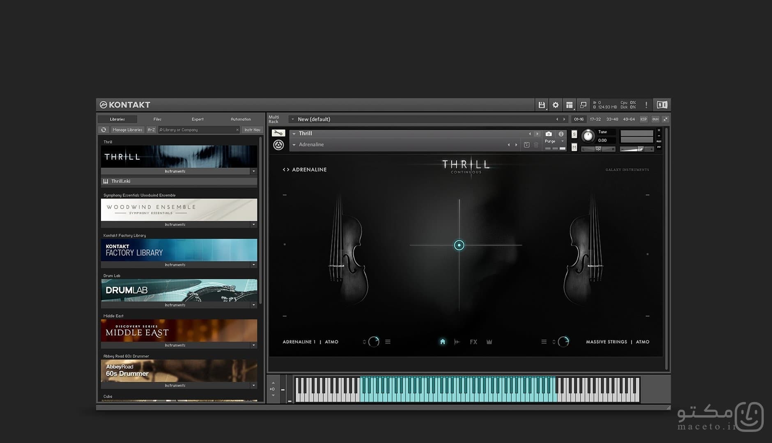This screenshot has height=443, width=772.
Task: Select rack page 33-48
Action: coord(612,119)
